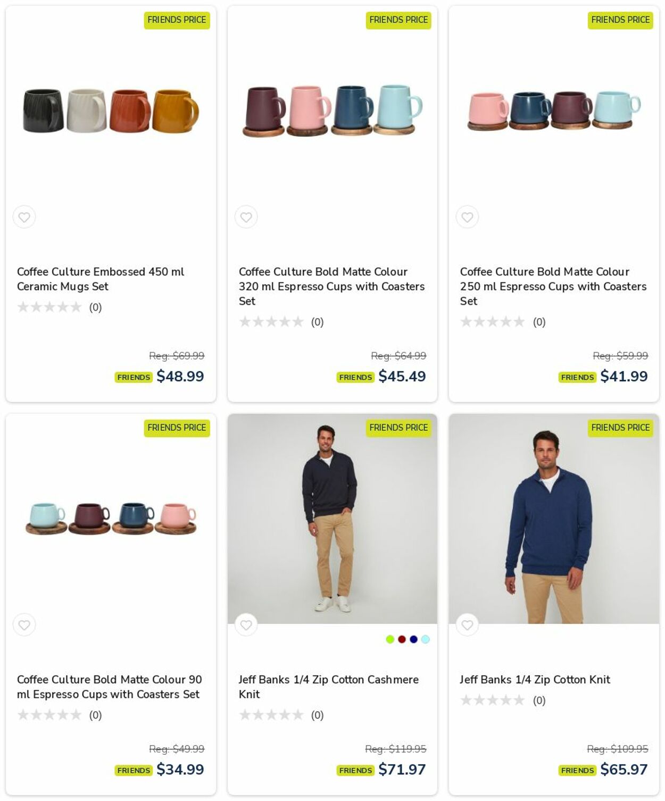Viewport: 665px width, 801px height.
Task: Open (0) reviews on 90 ml Espresso Cups set
Action: 95,715
